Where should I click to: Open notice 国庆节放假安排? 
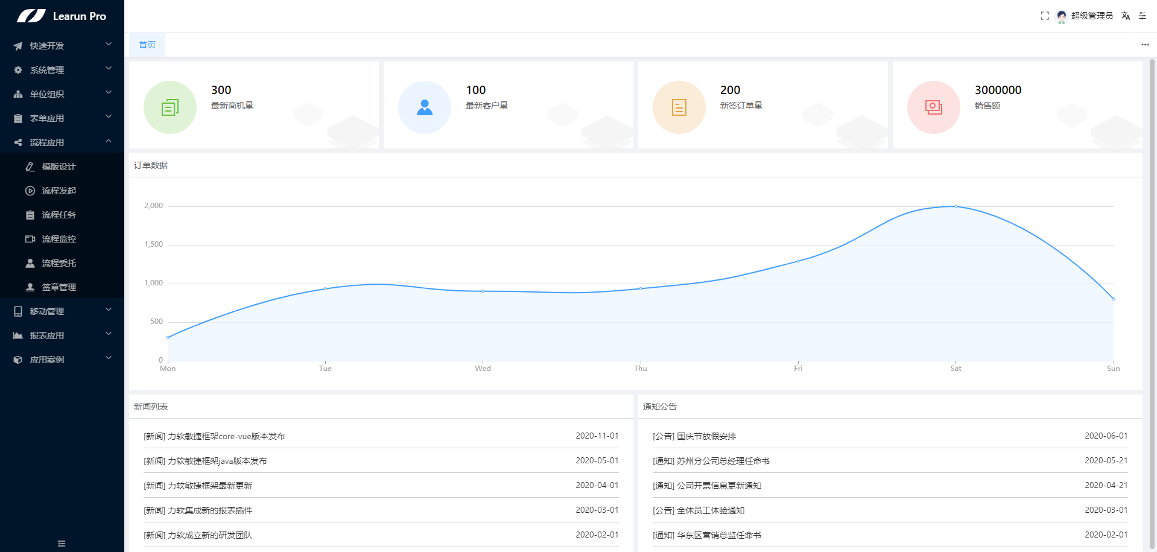point(694,436)
